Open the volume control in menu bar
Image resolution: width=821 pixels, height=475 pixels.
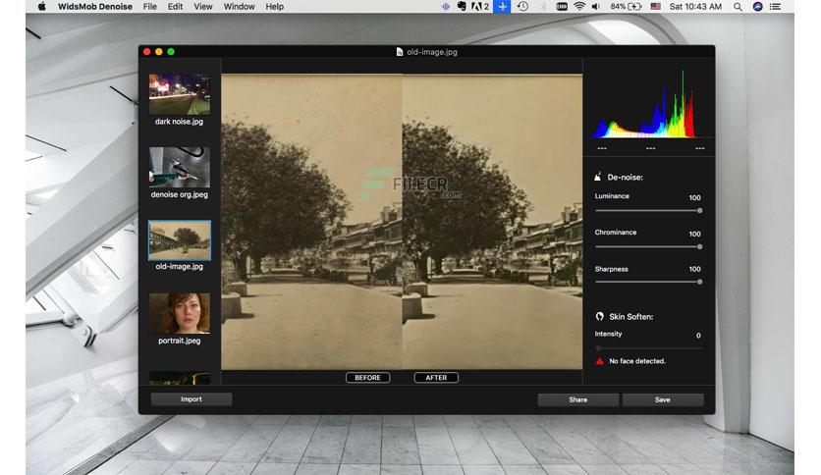596,6
